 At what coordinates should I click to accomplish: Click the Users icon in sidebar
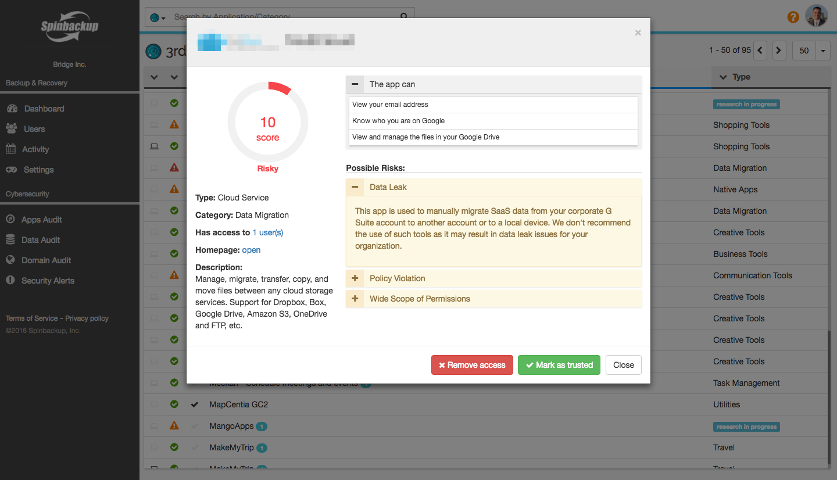(11, 129)
